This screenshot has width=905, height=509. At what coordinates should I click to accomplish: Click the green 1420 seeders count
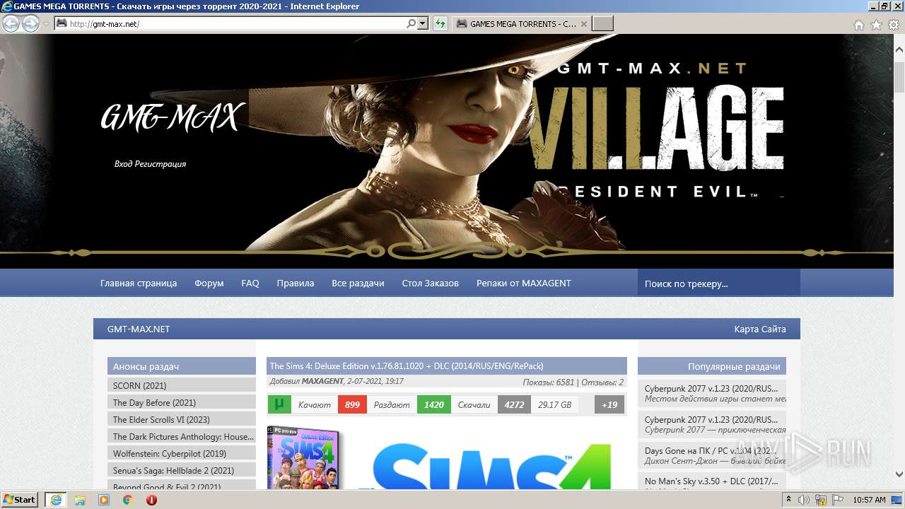[x=434, y=404]
